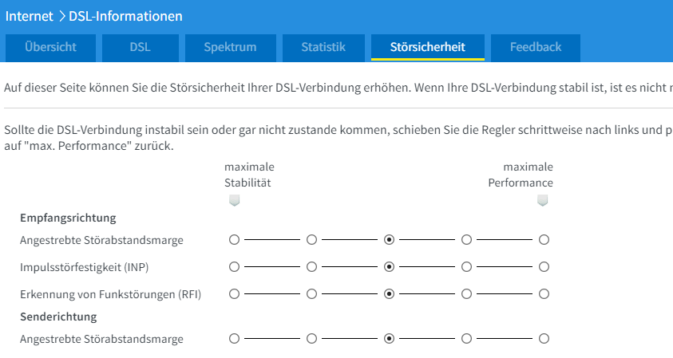Select middle step for Empfangsrichtung Störabstandsmarge
This screenshot has width=673, height=358.
point(390,240)
